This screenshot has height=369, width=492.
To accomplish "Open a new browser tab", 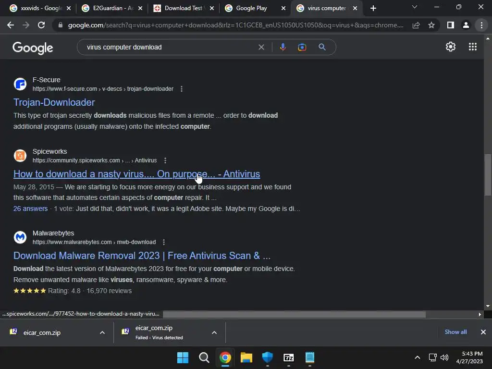I will click(373, 8).
